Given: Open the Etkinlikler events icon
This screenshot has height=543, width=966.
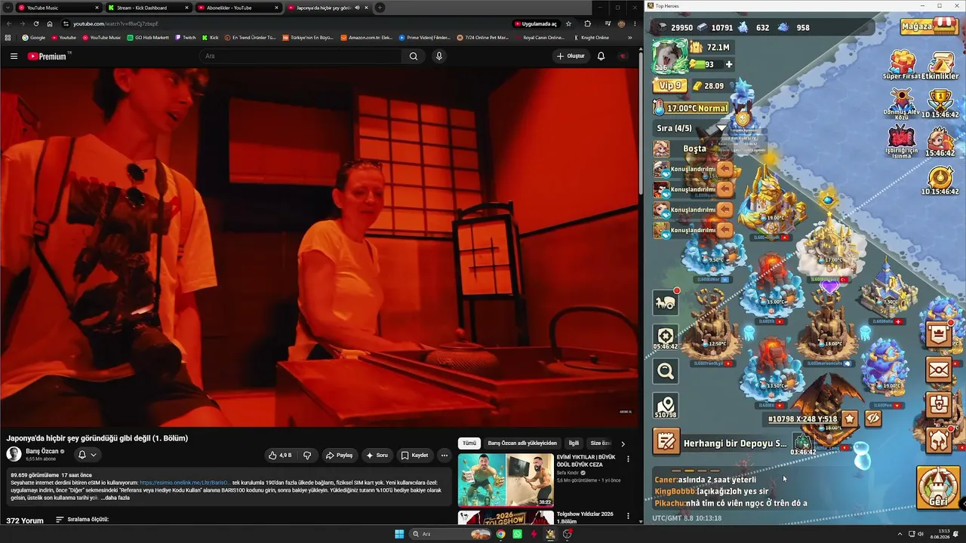Looking at the screenshot, I should click(940, 66).
